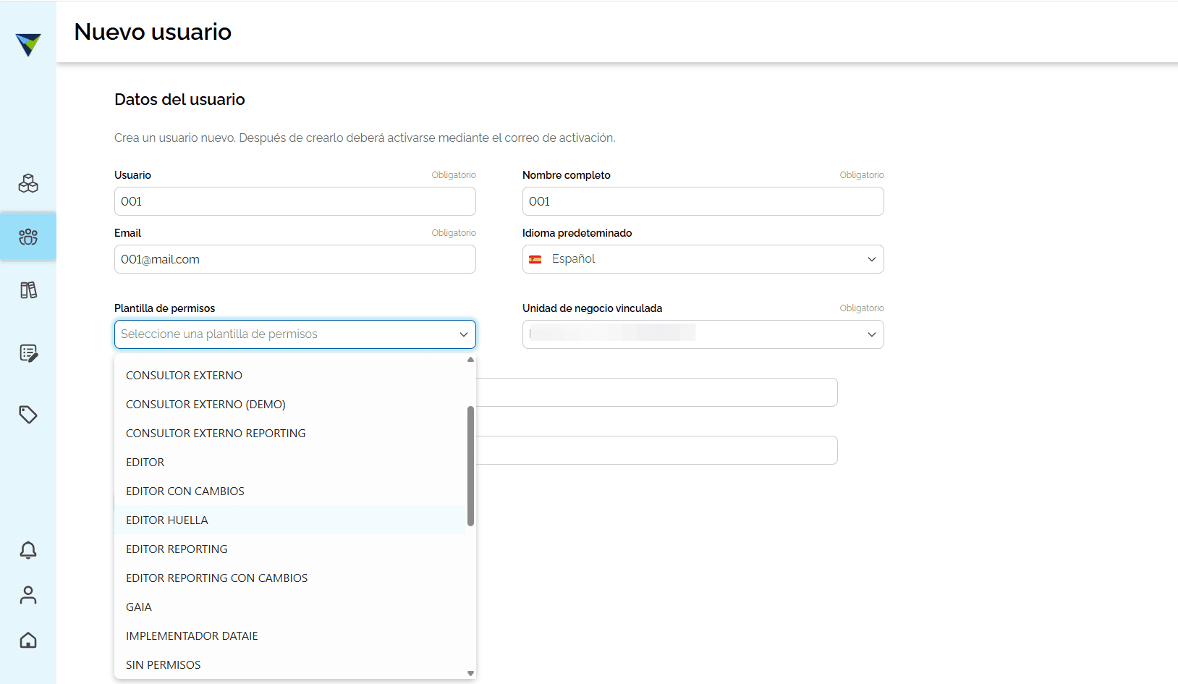Choose EDITOR HUELLA option
The height and width of the screenshot is (684, 1178).
pos(289,520)
